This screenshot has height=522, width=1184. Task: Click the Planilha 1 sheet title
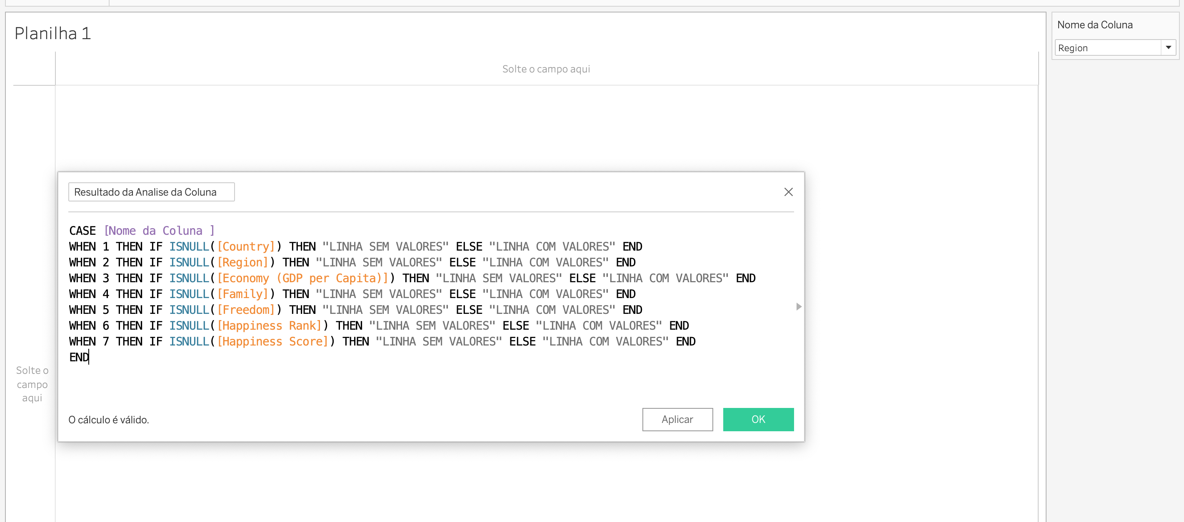pos(52,32)
